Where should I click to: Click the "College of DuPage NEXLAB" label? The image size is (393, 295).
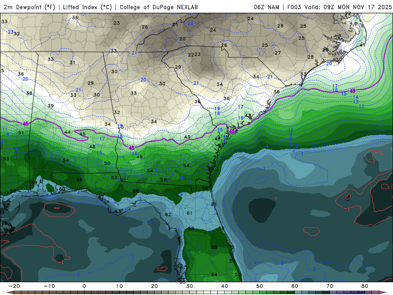pos(159,7)
